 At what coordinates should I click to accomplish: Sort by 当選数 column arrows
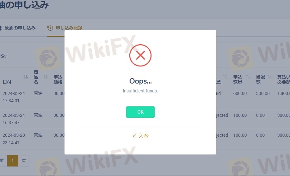click(x=269, y=77)
